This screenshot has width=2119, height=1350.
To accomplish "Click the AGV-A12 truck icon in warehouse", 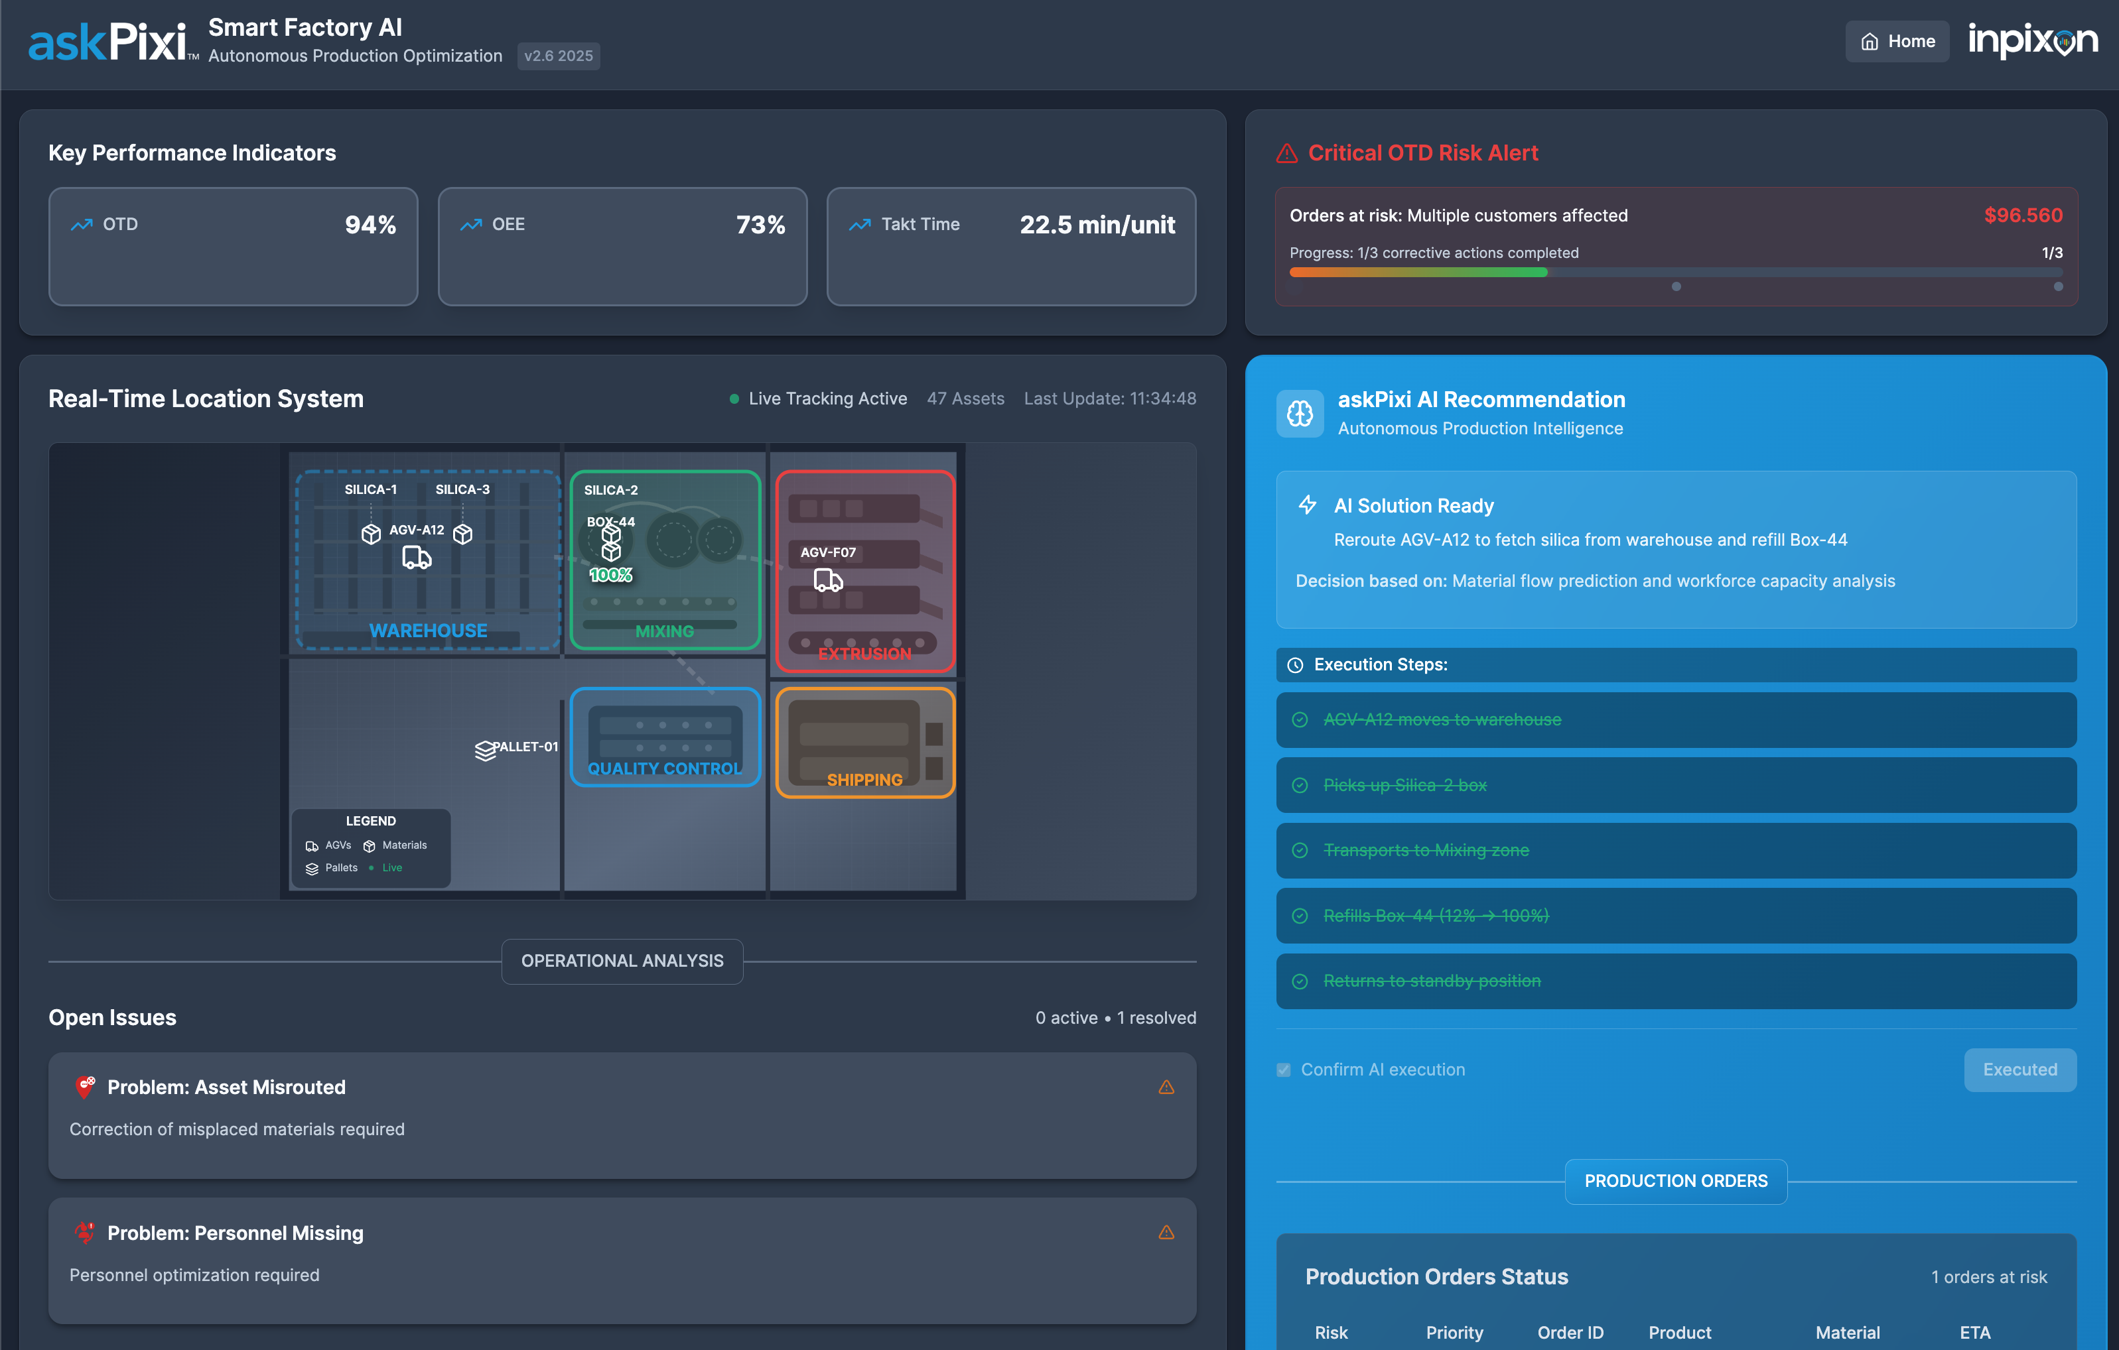I will 416,558.
